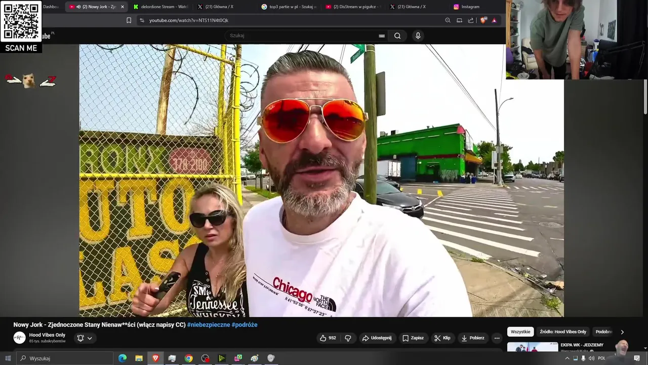The height and width of the screenshot is (365, 648).
Task: Toggle the channel notification bell
Action: 85,338
